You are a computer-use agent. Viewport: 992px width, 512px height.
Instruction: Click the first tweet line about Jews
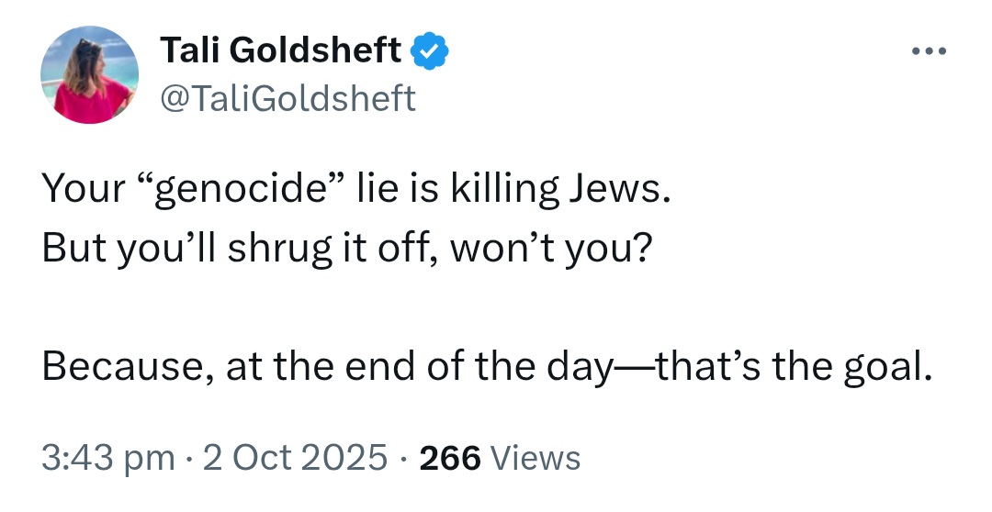tap(356, 190)
